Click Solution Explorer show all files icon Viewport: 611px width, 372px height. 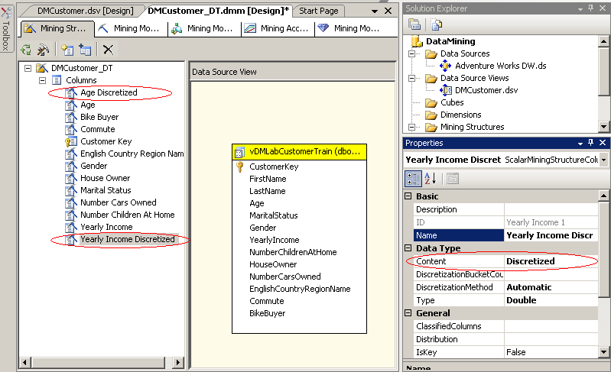click(436, 25)
